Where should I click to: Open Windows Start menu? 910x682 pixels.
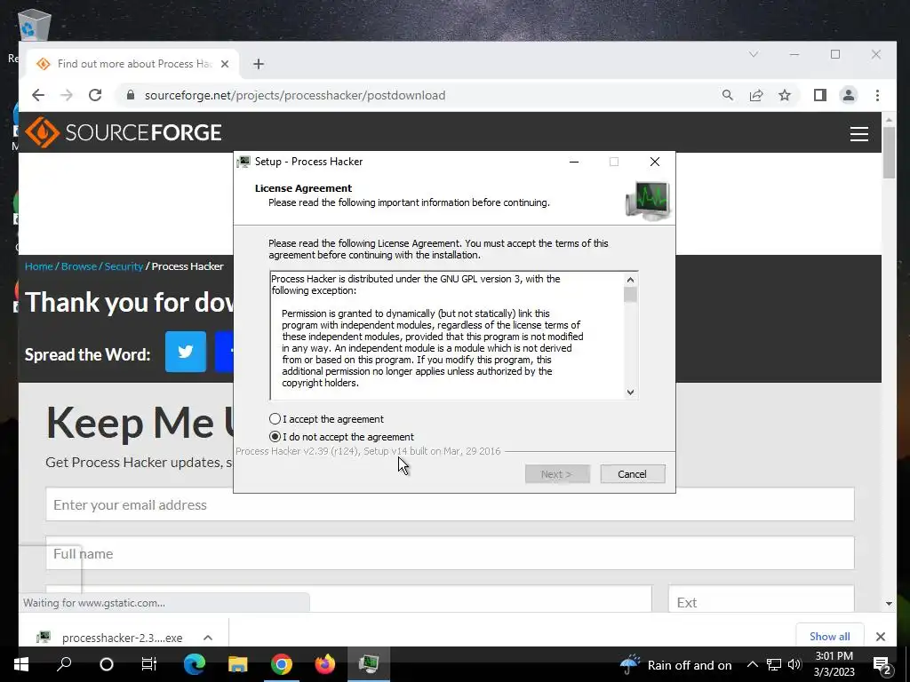click(21, 664)
